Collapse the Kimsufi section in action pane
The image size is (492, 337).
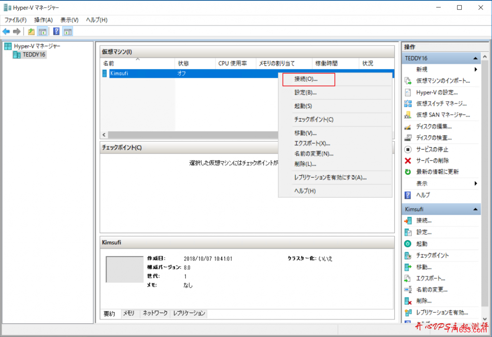click(x=475, y=209)
